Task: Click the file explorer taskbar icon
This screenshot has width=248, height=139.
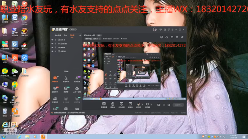Action: [x=27, y=137]
